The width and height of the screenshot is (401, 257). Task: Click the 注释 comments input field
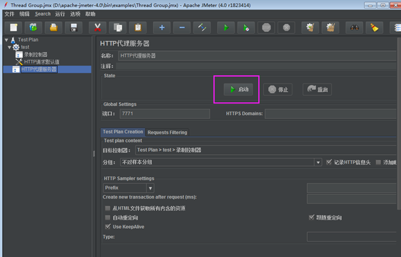[x=256, y=66]
